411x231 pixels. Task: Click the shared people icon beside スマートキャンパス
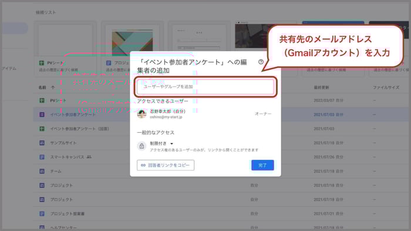89,157
